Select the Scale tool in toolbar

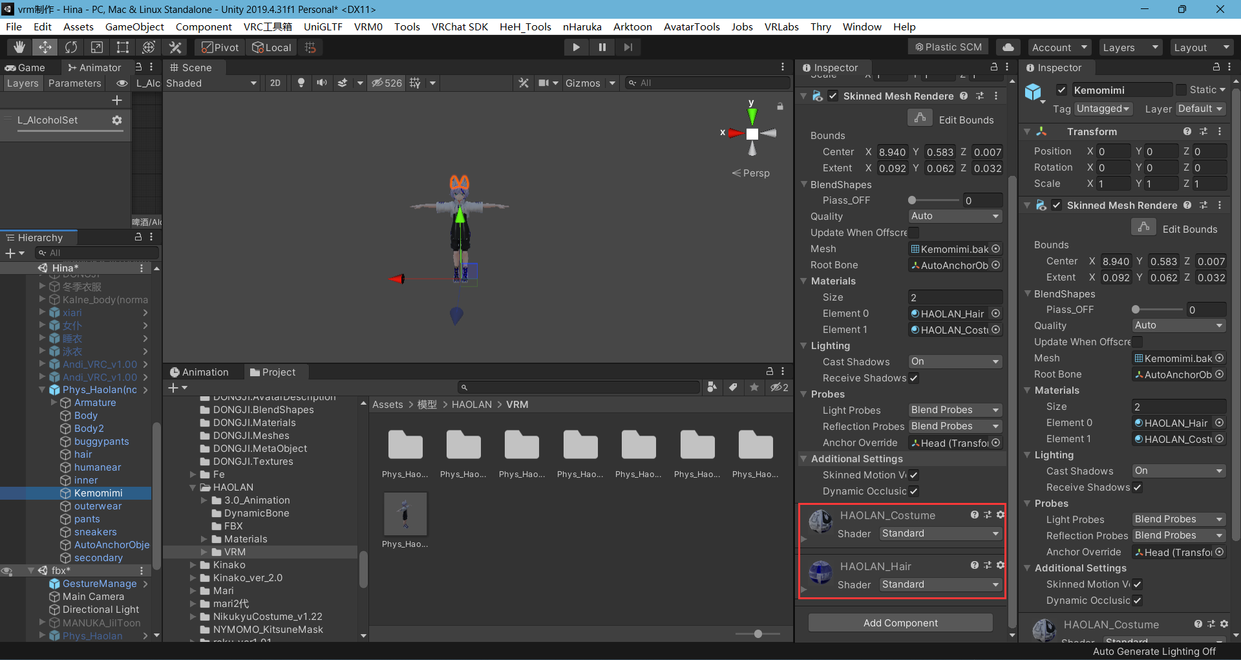(97, 47)
